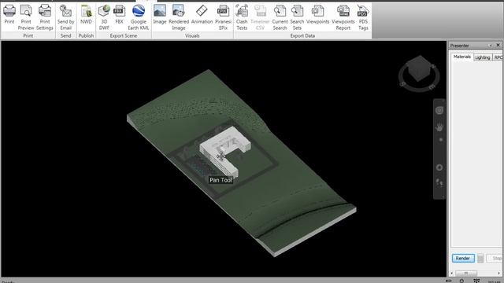The height and width of the screenshot is (283, 504).
Task: Export to Google Earth KML
Action: (139, 17)
